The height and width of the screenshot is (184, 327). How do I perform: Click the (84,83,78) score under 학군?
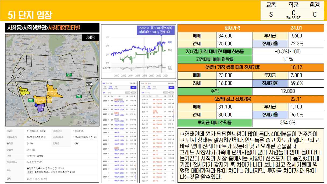(x=293, y=18)
